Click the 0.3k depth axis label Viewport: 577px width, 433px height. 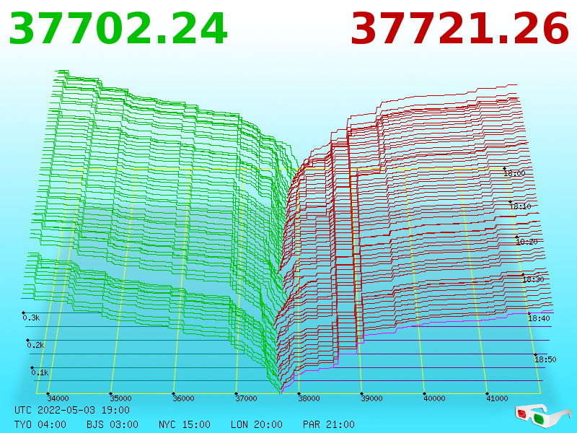pyautogui.click(x=31, y=318)
